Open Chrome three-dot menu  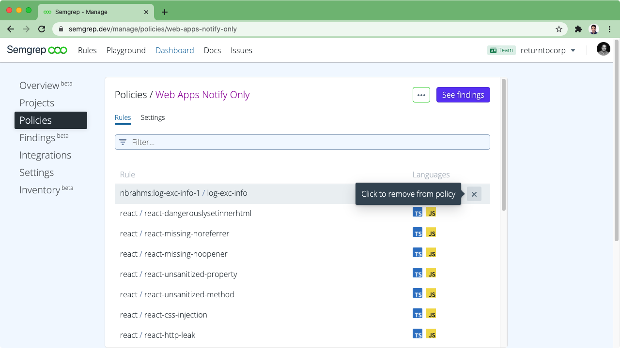point(609,29)
